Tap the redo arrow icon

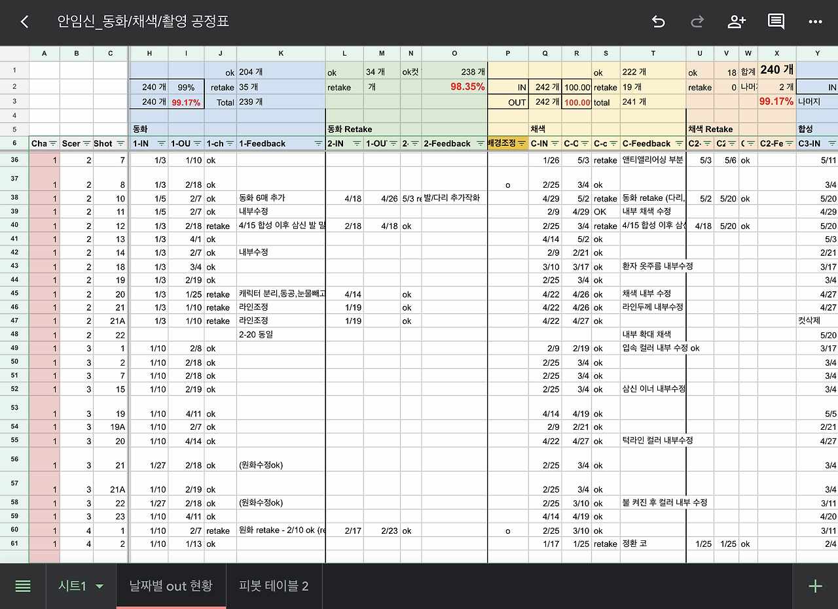click(697, 22)
